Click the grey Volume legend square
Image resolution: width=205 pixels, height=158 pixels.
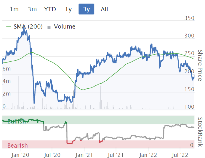pos(49,28)
